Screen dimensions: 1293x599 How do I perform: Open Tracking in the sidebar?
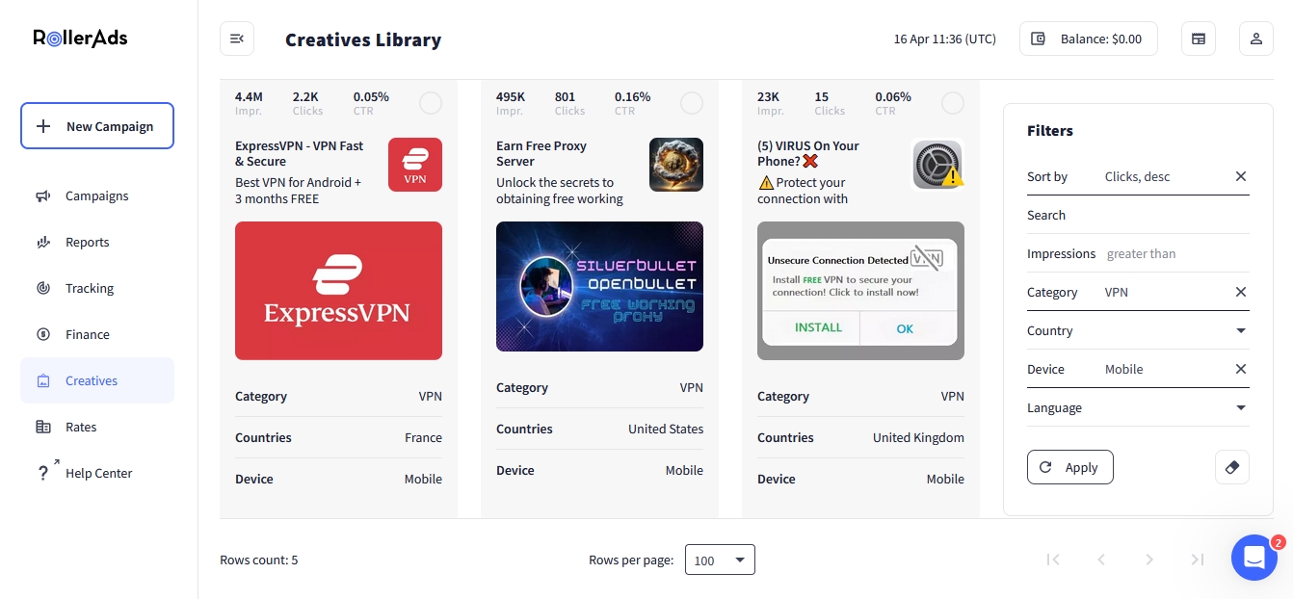[97, 289]
